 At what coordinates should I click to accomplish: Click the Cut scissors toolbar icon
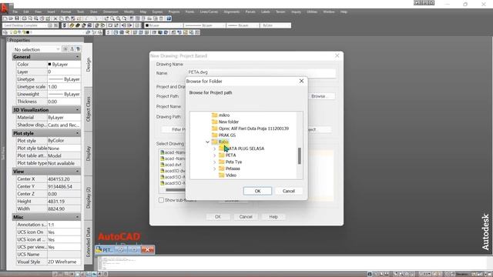[55, 18]
